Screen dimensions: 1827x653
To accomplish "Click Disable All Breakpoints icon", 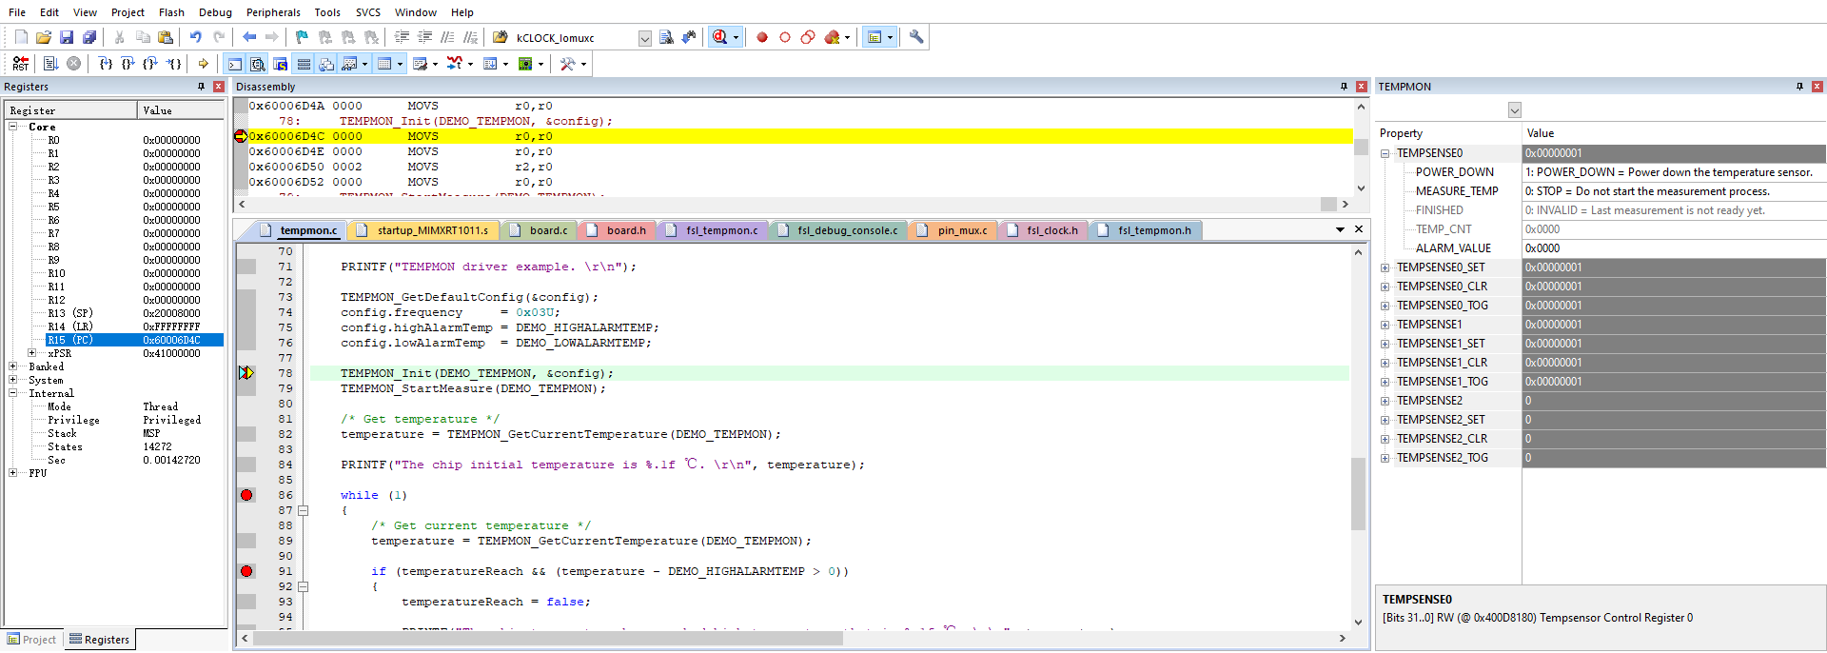I will [x=808, y=37].
